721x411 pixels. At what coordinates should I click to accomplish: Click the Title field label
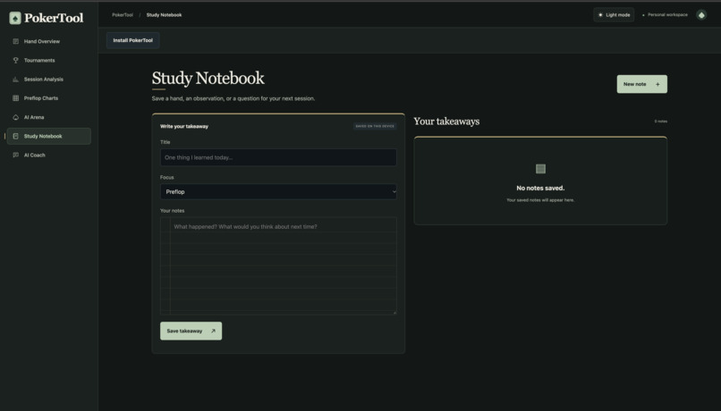pos(165,142)
